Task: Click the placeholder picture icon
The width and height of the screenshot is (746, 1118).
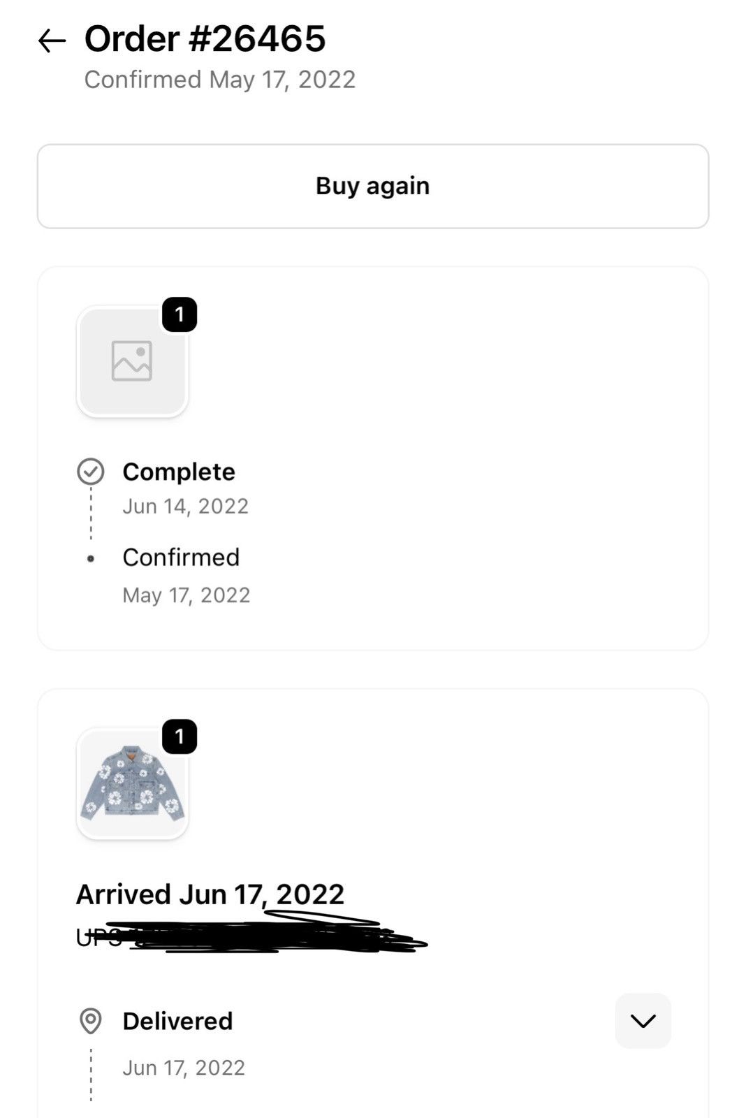Action: tap(132, 361)
